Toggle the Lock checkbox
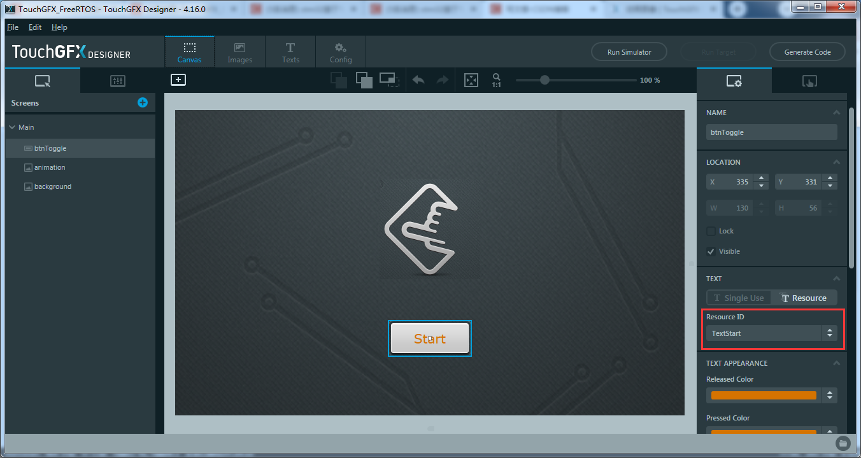Screen dimensions: 861x458 coord(711,231)
